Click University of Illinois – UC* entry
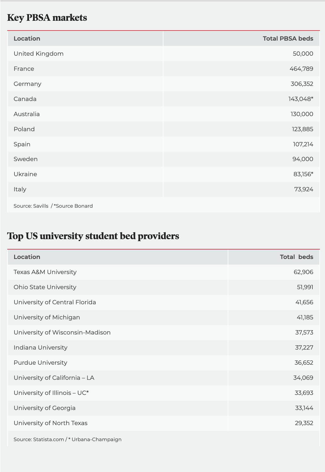 pos(51,393)
